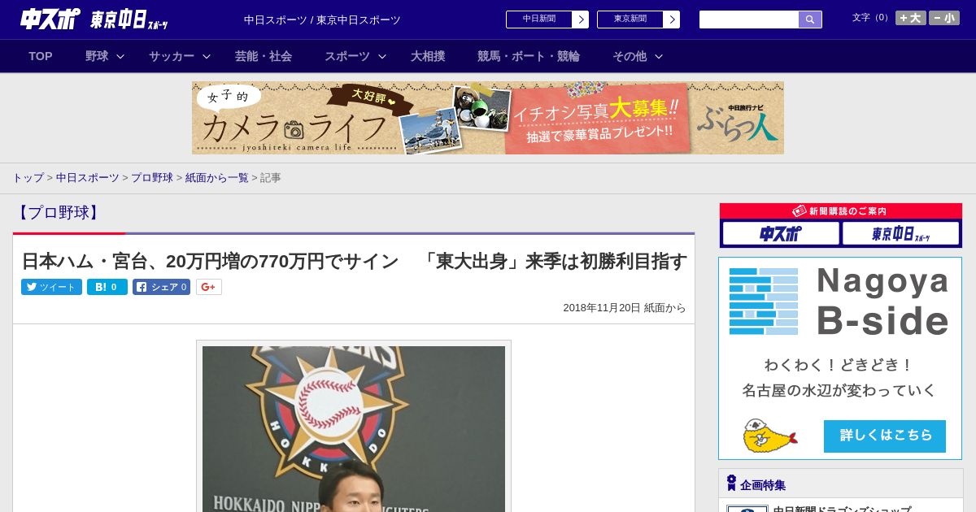Click プロ野球 breadcrumb link
Image resolution: width=976 pixels, height=512 pixels.
152,177
